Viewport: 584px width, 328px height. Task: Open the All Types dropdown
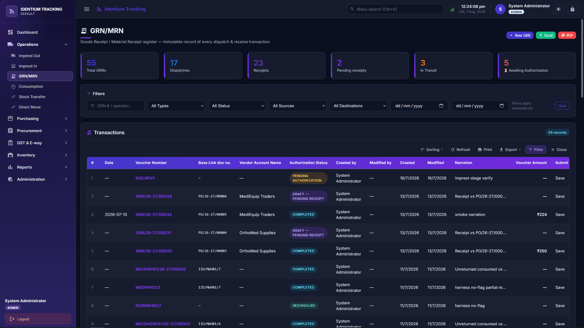[176, 106]
